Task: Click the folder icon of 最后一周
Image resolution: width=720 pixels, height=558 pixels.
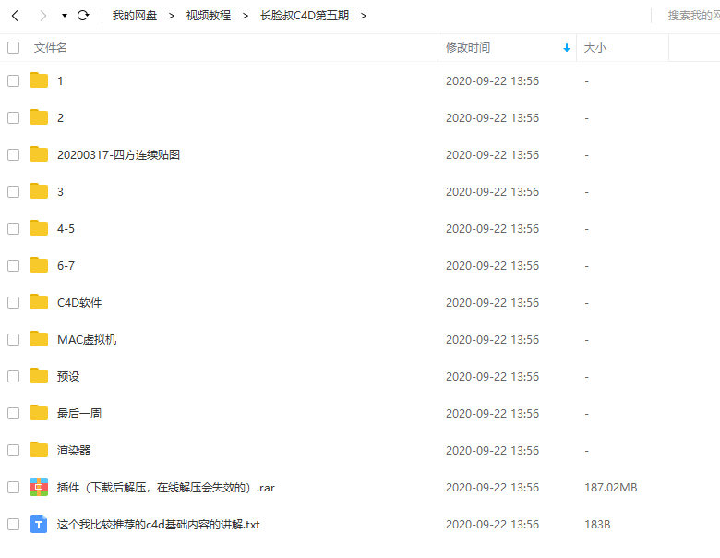Action: pos(39,412)
